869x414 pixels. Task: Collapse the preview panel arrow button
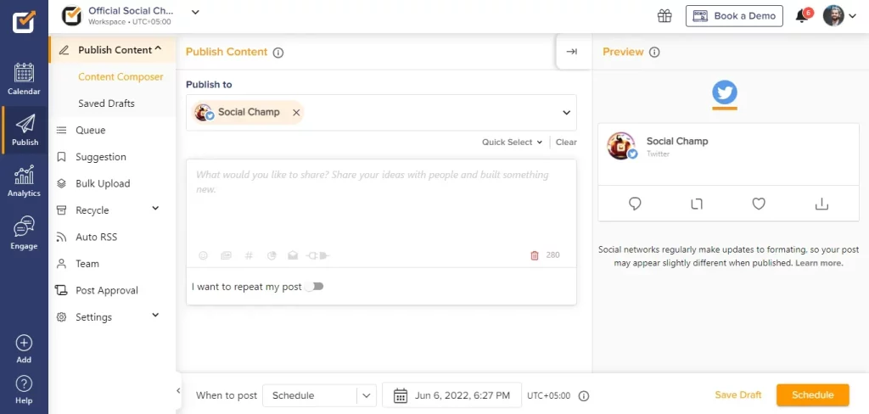[572, 52]
